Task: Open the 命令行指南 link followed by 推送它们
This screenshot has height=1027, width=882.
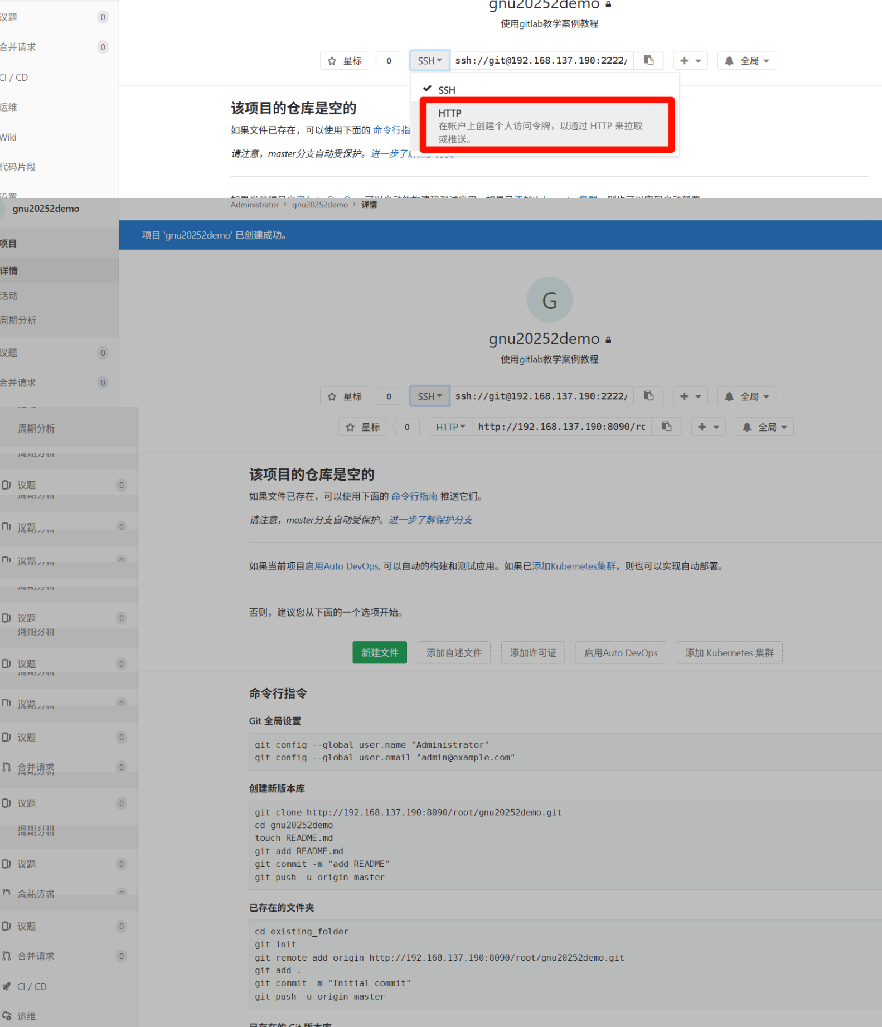Action: click(414, 496)
